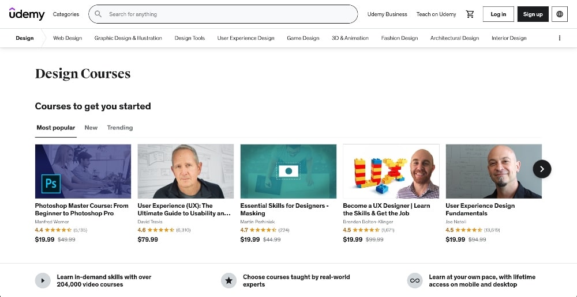The image size is (577, 297).
Task: Click Learn in-demand skills text
Action: click(x=104, y=280)
